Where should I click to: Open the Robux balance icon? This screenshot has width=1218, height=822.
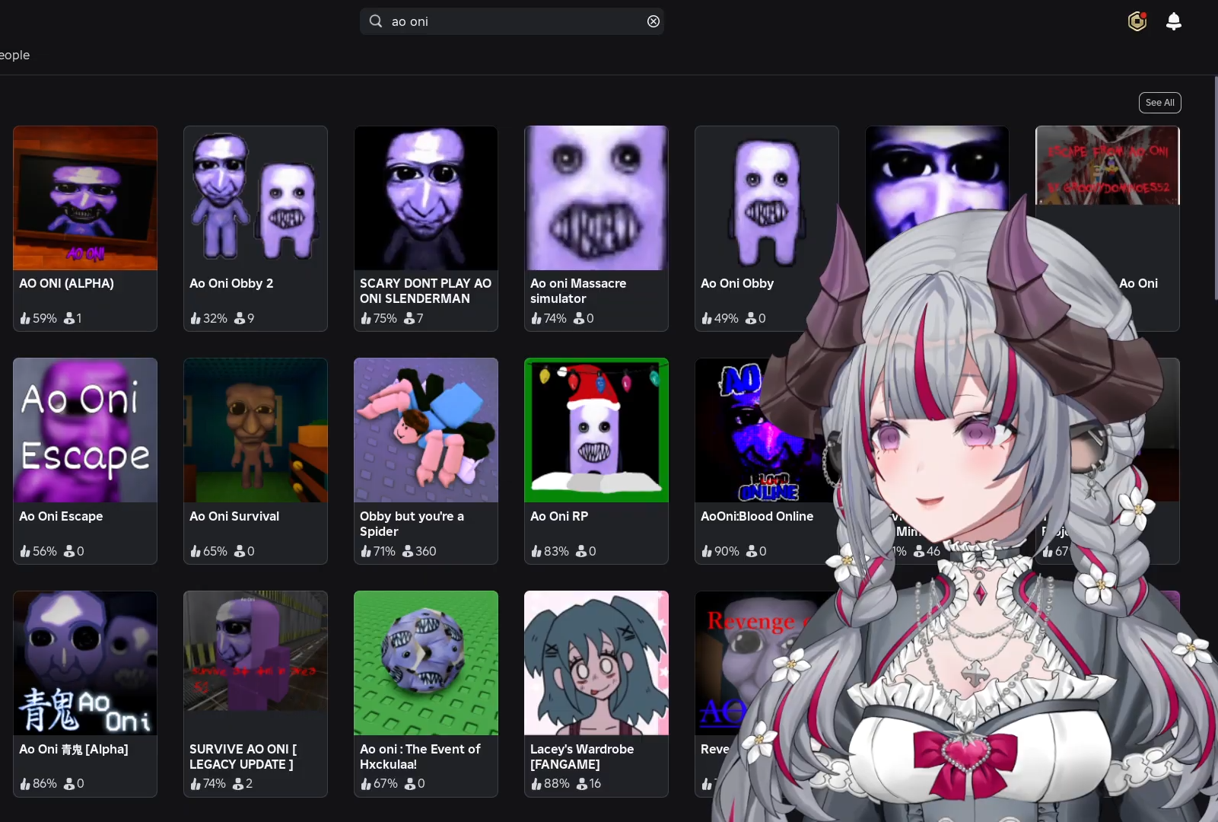(1137, 21)
